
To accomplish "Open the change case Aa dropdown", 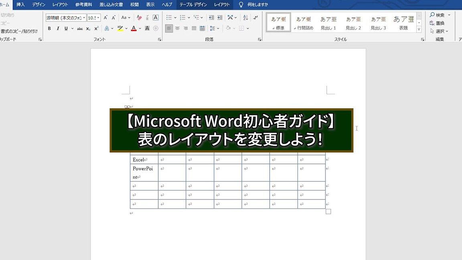I will click(x=126, y=18).
